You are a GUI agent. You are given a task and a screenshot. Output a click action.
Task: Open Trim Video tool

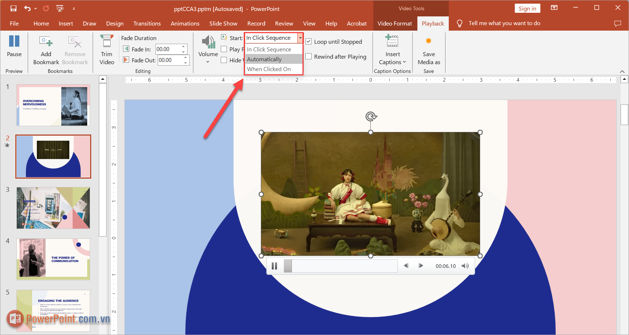(107, 50)
